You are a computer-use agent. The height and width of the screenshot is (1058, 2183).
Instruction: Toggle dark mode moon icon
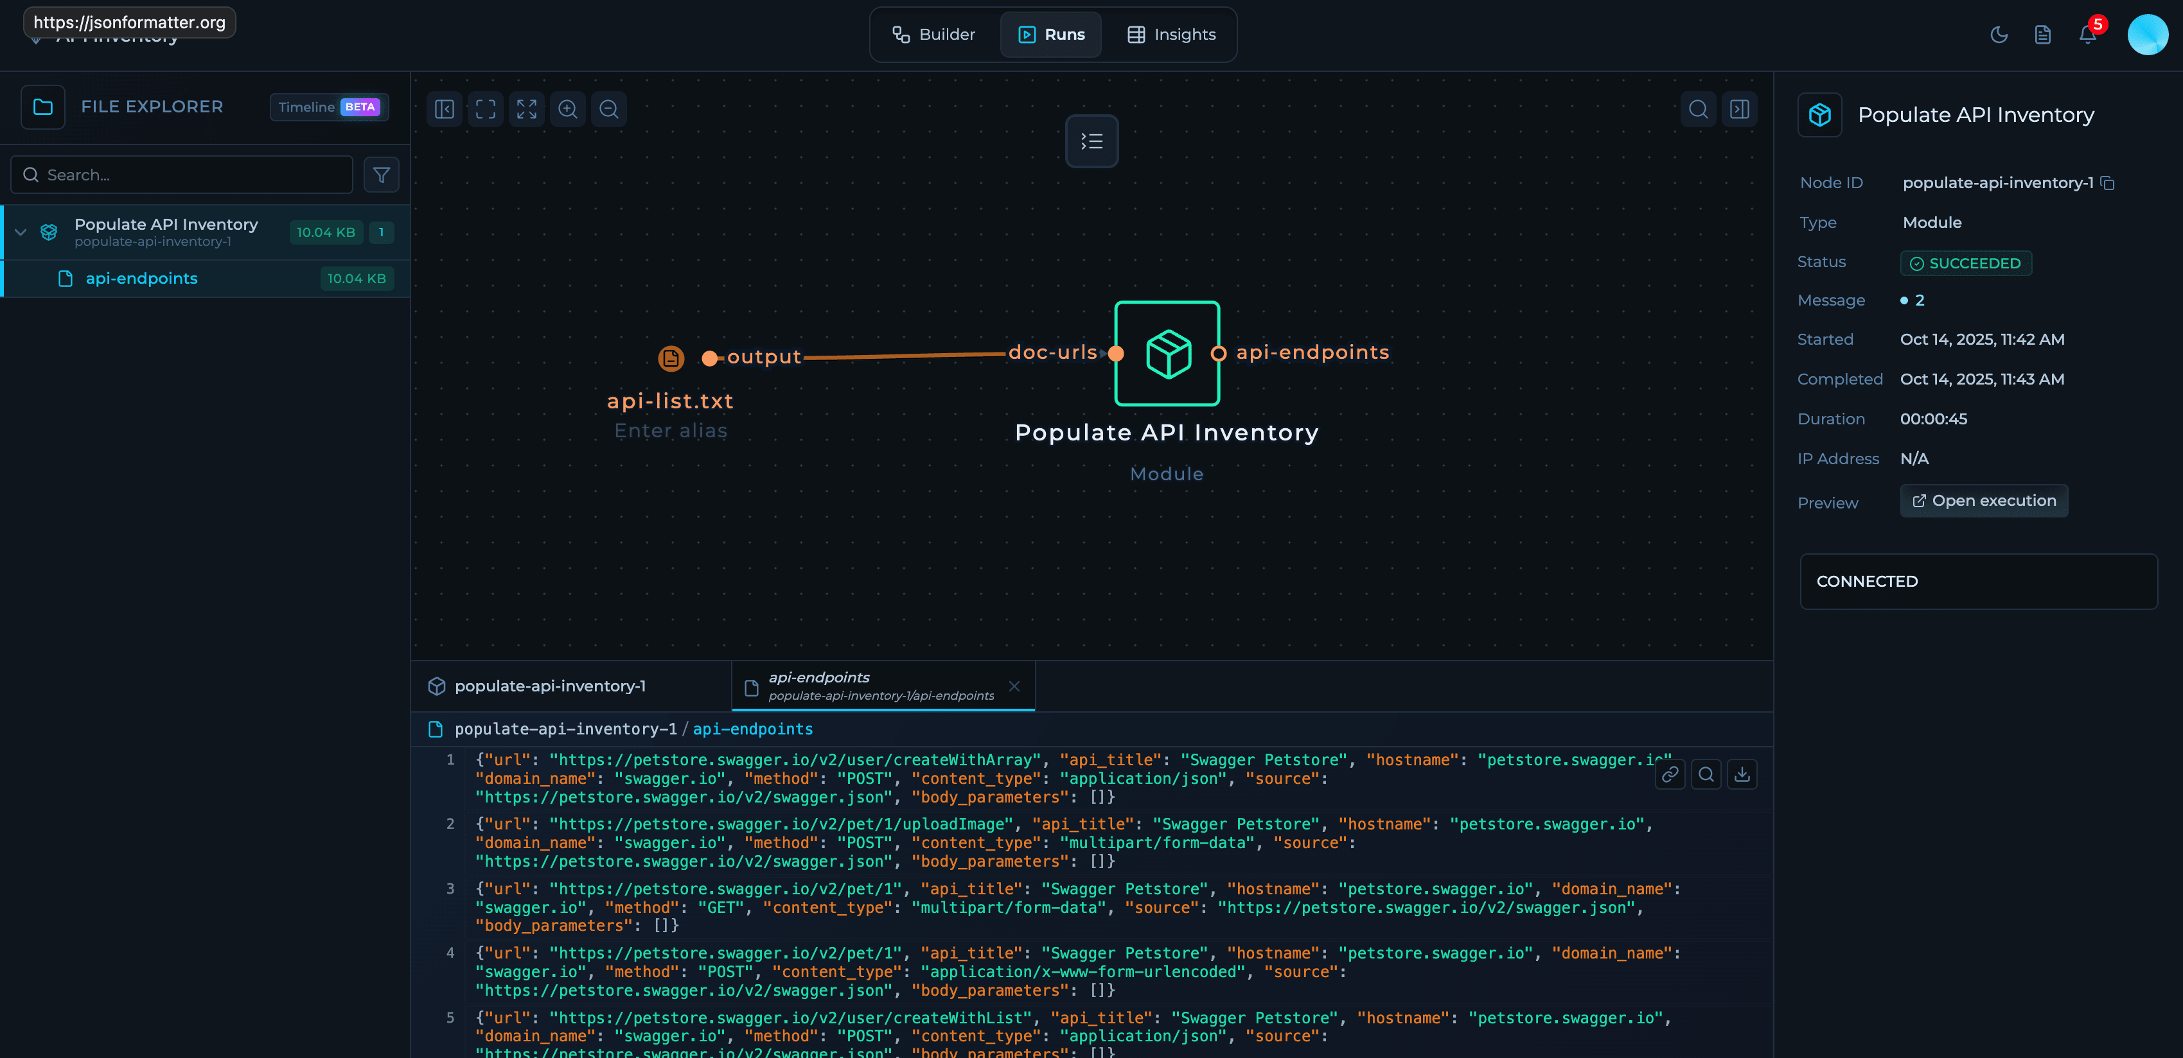(1999, 35)
